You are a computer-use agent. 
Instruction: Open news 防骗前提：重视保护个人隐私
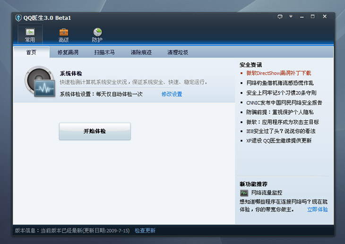pyautogui.click(x=280, y=112)
